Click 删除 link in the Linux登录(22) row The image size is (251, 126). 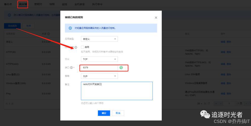tap(229, 75)
